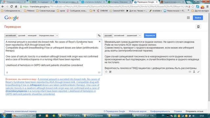Open the Собеседование на bookmarks folder

pos(11,11)
